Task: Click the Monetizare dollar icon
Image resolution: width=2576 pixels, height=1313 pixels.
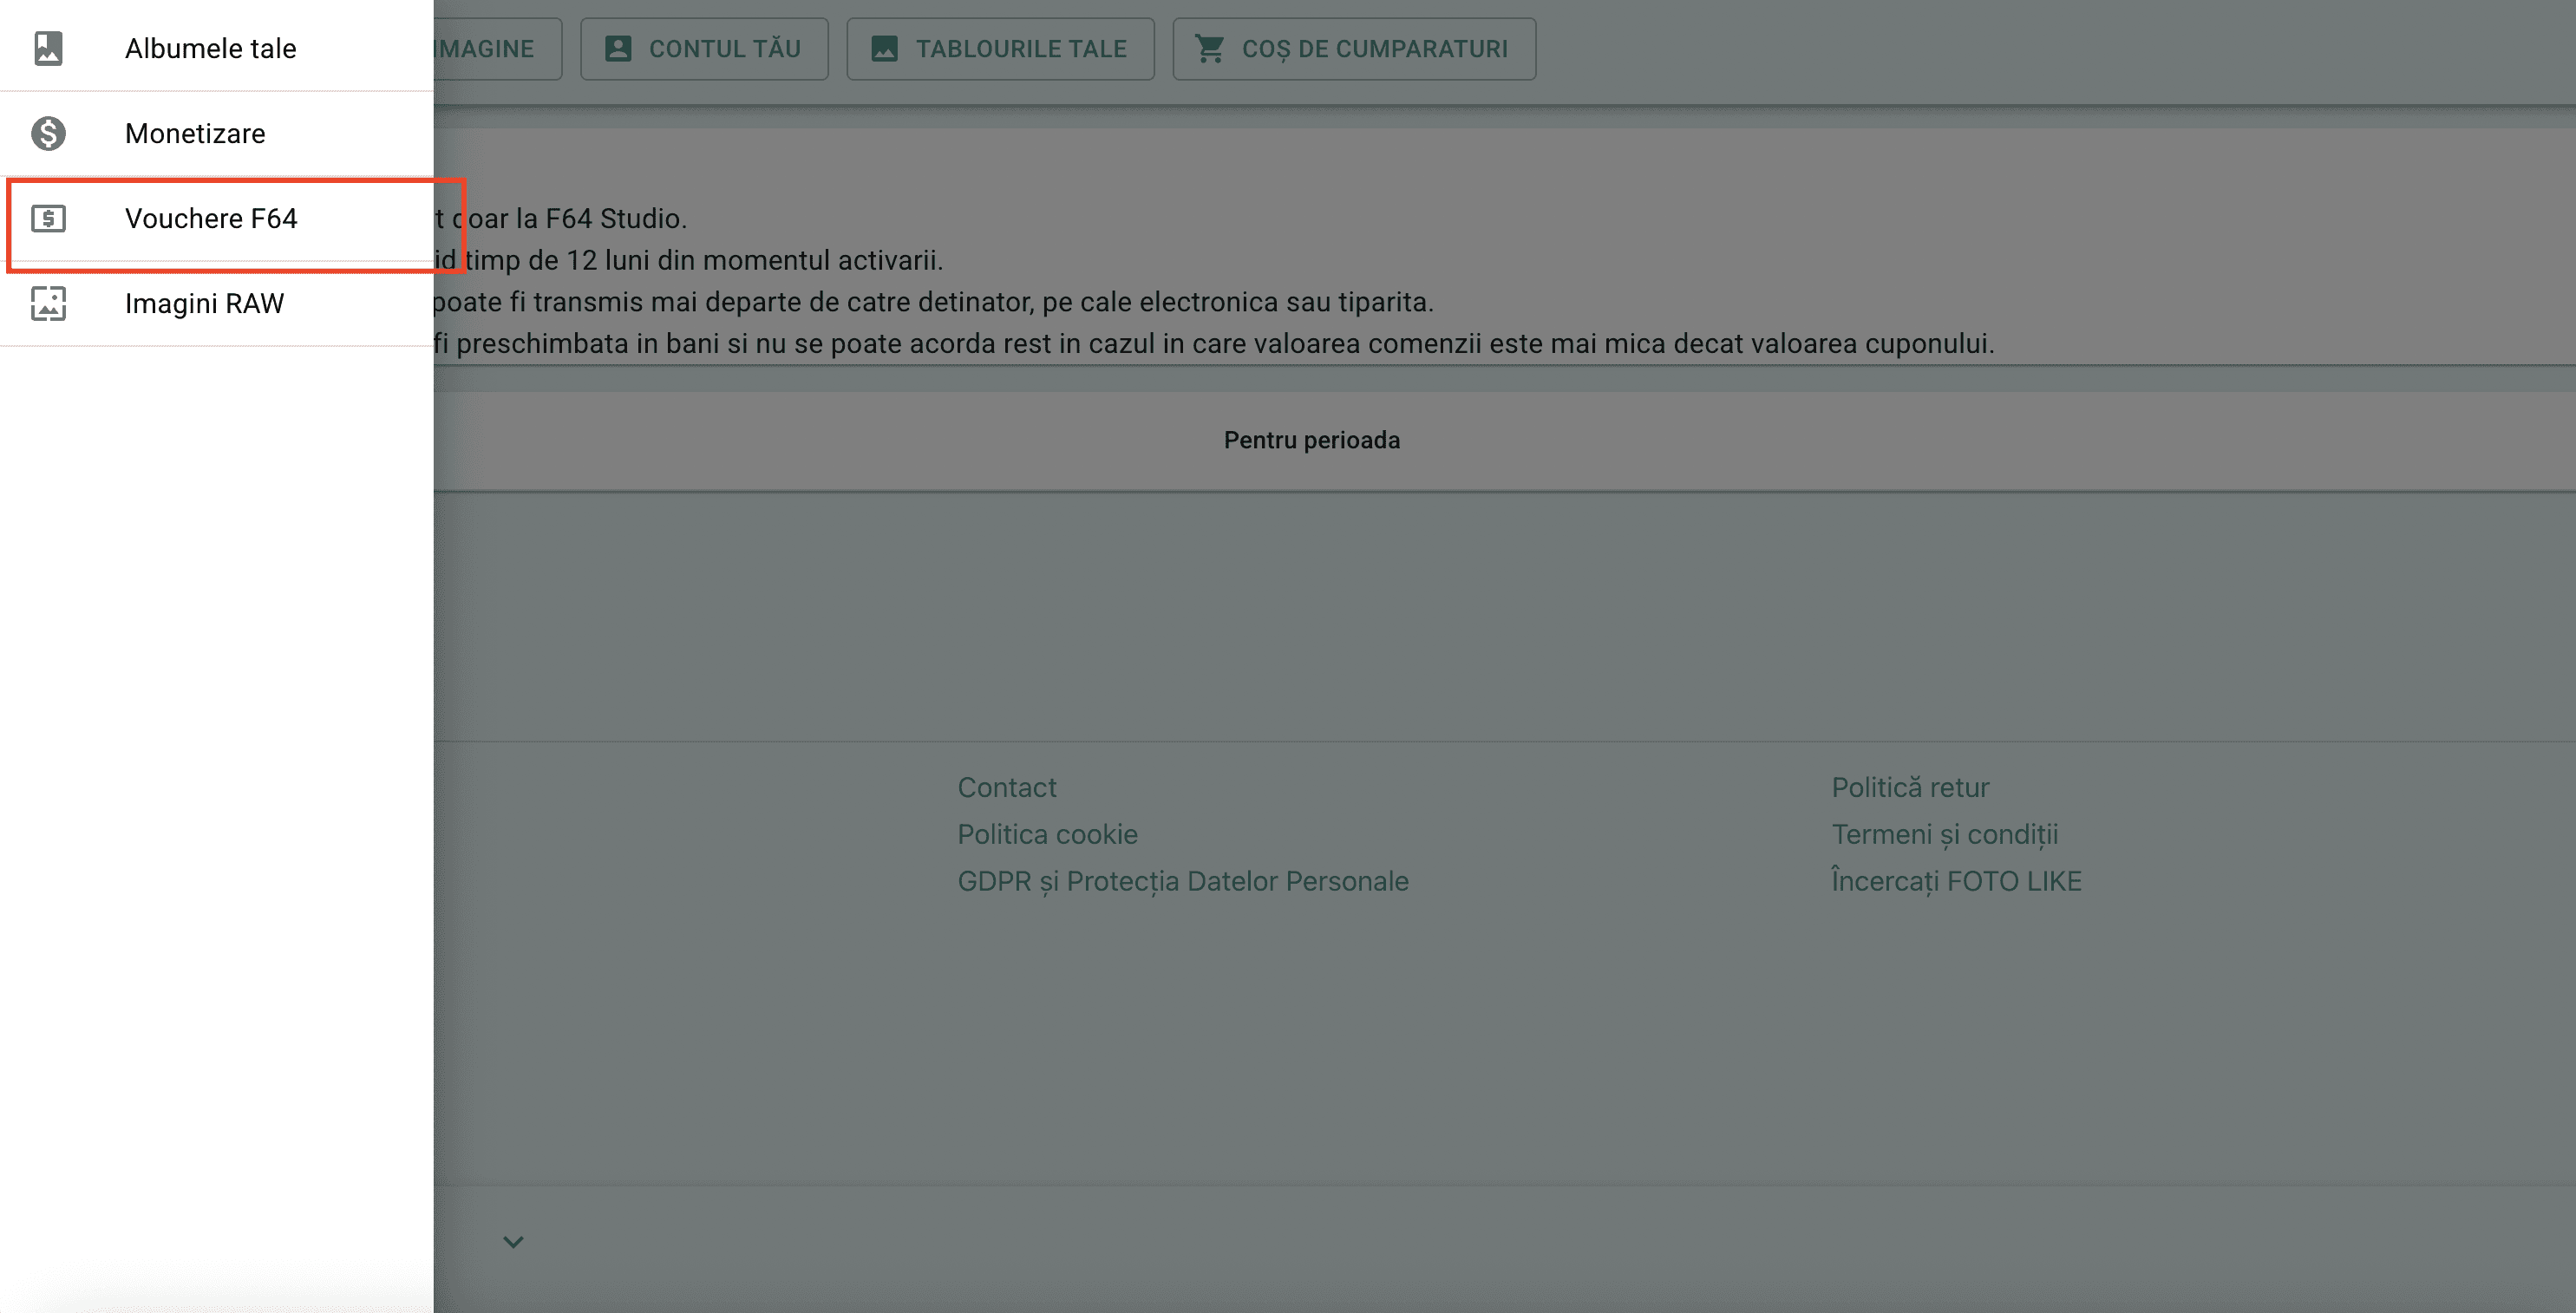Action: (48, 133)
